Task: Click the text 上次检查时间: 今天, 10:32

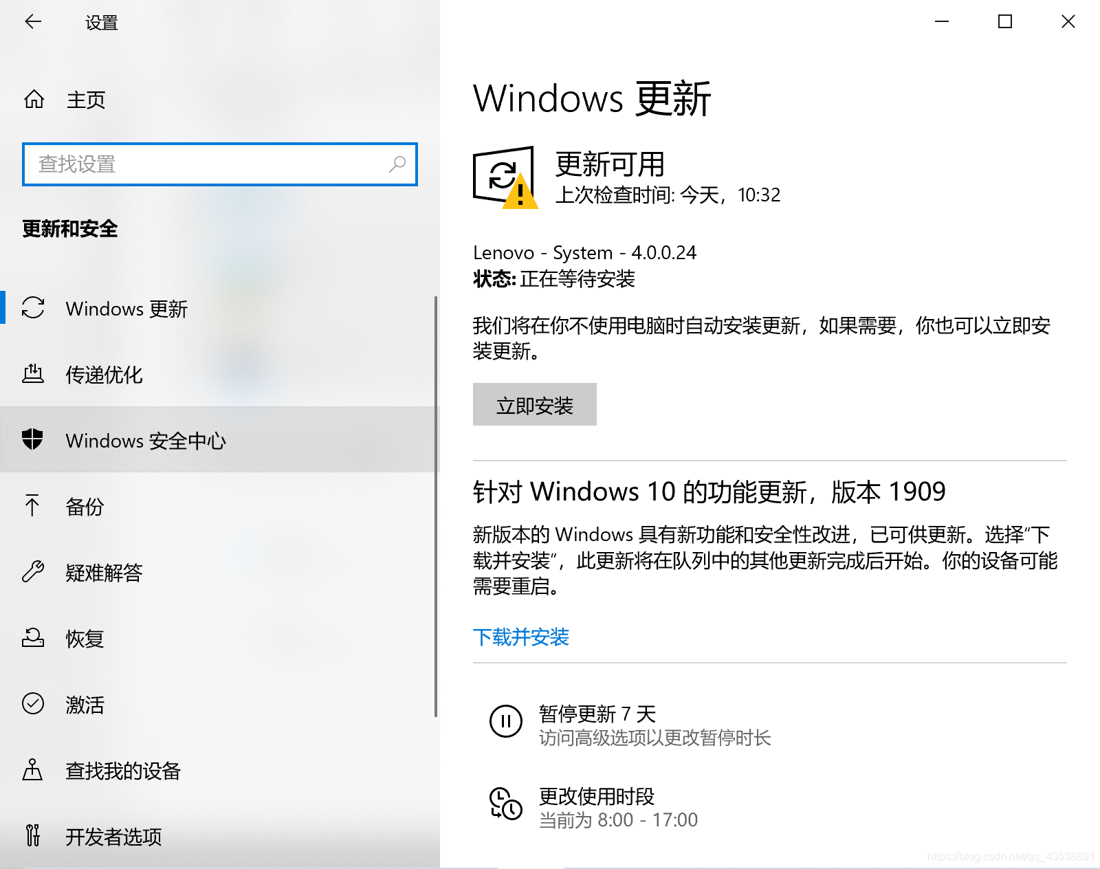Action: pyautogui.click(x=668, y=195)
